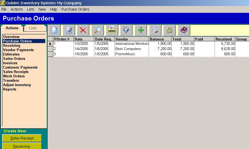Open Reports from the actions list

tap(10, 89)
